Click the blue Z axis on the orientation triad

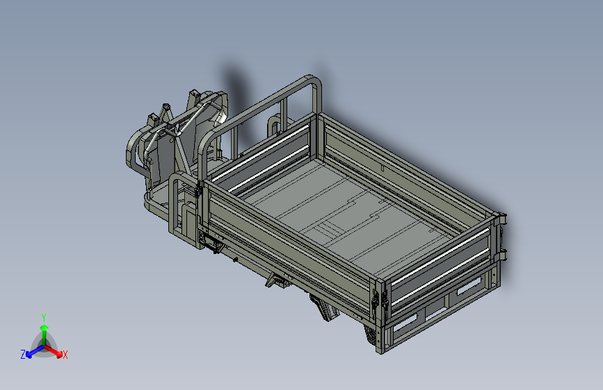pyautogui.click(x=31, y=352)
